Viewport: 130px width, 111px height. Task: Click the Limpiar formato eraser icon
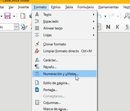click(x=37, y=51)
